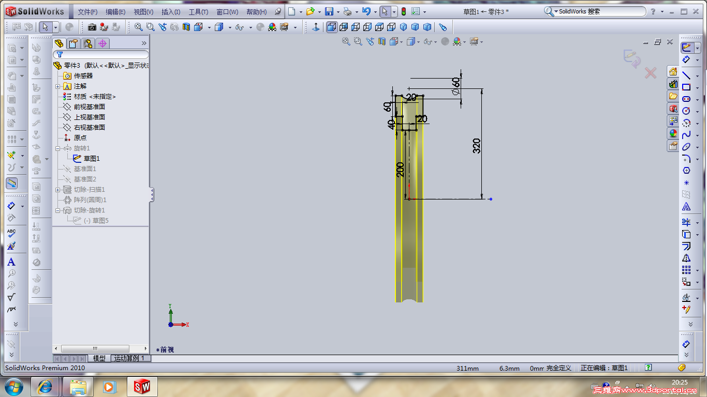707x397 pixels.
Task: Toggle the Select arrow tool in second toolbar
Action: 45,27
